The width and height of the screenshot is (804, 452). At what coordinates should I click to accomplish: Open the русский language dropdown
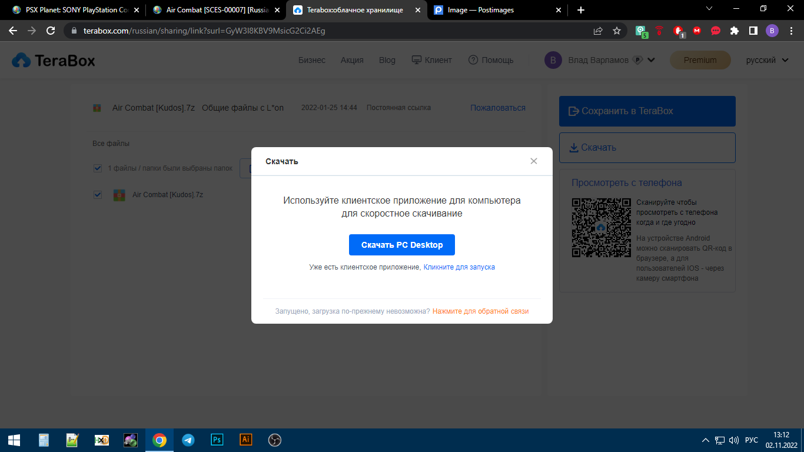coord(768,60)
